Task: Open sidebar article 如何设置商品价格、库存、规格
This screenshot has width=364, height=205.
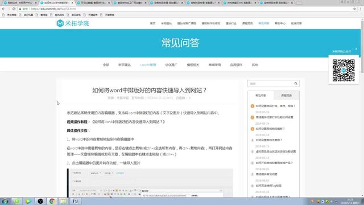Action: [x=275, y=106]
